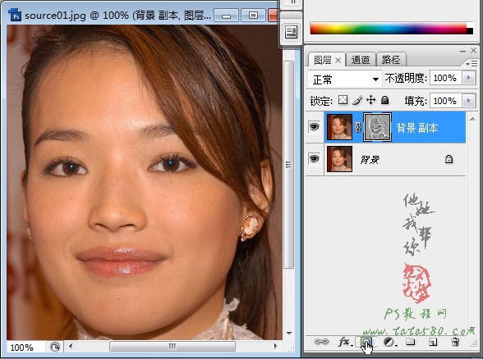Add a layer mask with the mask button
483x359 pixels.
[x=366, y=342]
